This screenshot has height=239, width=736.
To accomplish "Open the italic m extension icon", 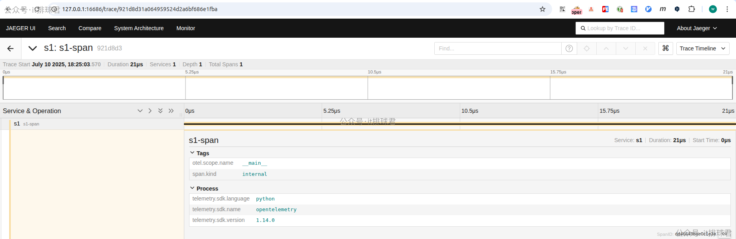I will pyautogui.click(x=663, y=9).
